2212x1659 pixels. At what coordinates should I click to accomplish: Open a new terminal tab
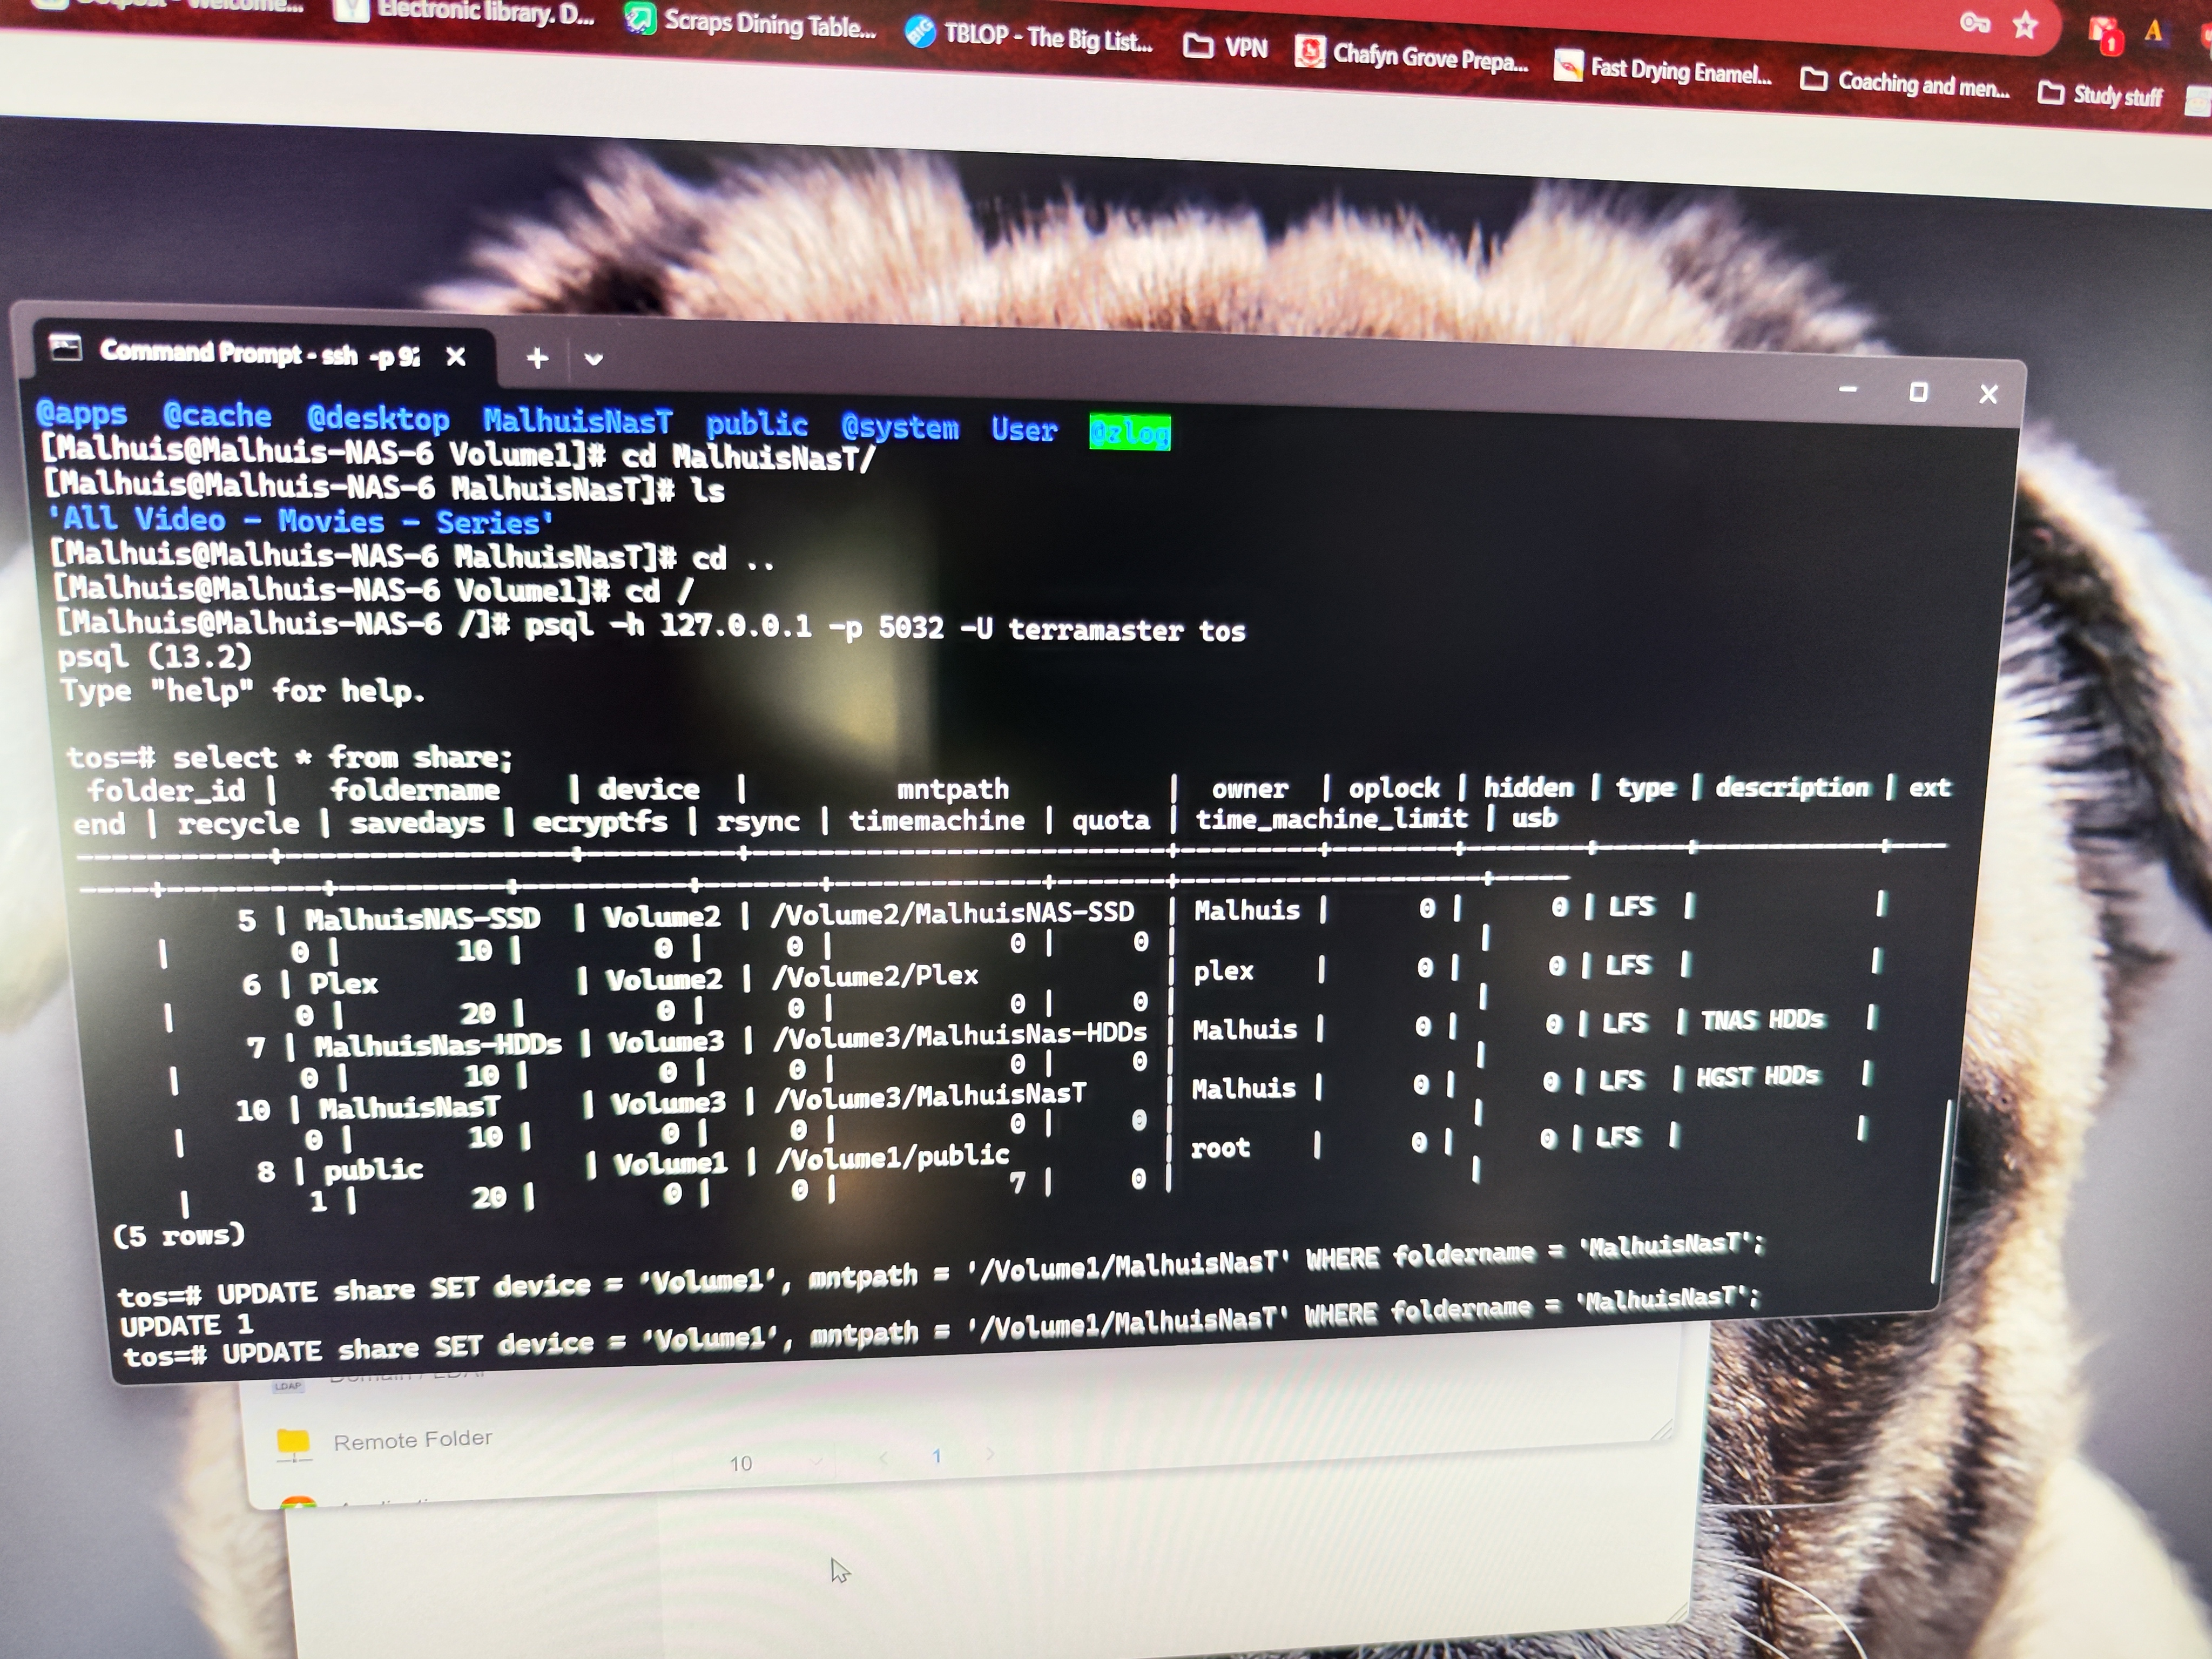537,358
